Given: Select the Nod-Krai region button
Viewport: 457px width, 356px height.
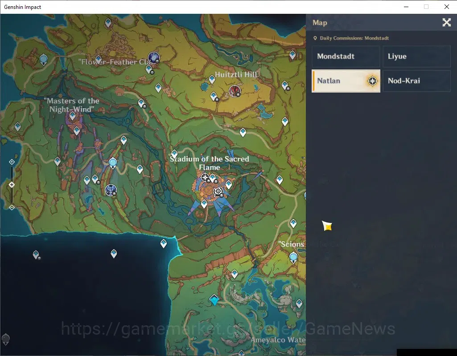Looking at the screenshot, I should [416, 81].
